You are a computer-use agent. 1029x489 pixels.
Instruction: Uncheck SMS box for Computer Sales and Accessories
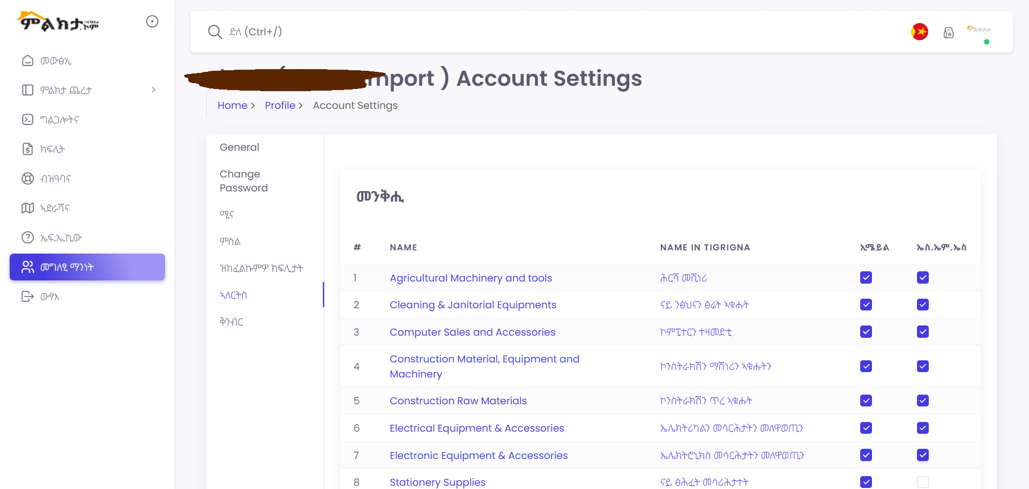tap(923, 332)
